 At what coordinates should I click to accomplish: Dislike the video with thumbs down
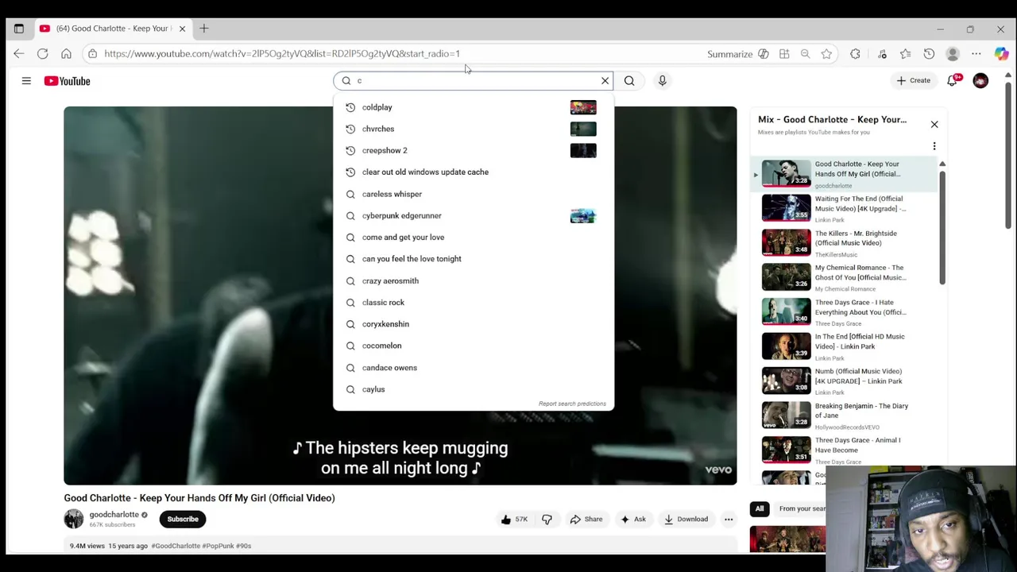pos(547,519)
